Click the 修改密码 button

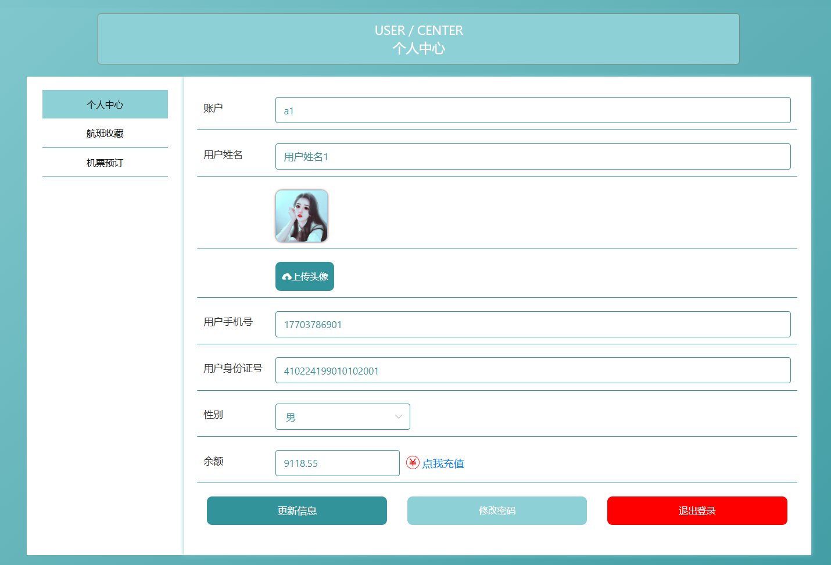[497, 511]
